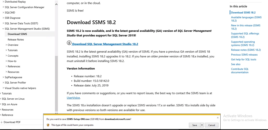Expand the Overview section
The image size is (268, 130).
(6, 45)
